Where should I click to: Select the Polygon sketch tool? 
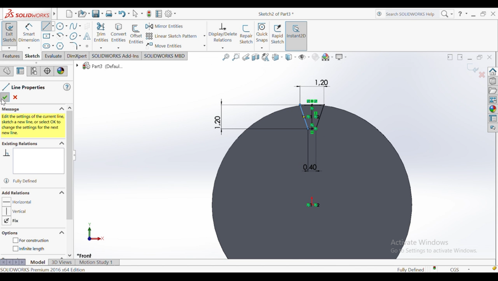coord(60,46)
